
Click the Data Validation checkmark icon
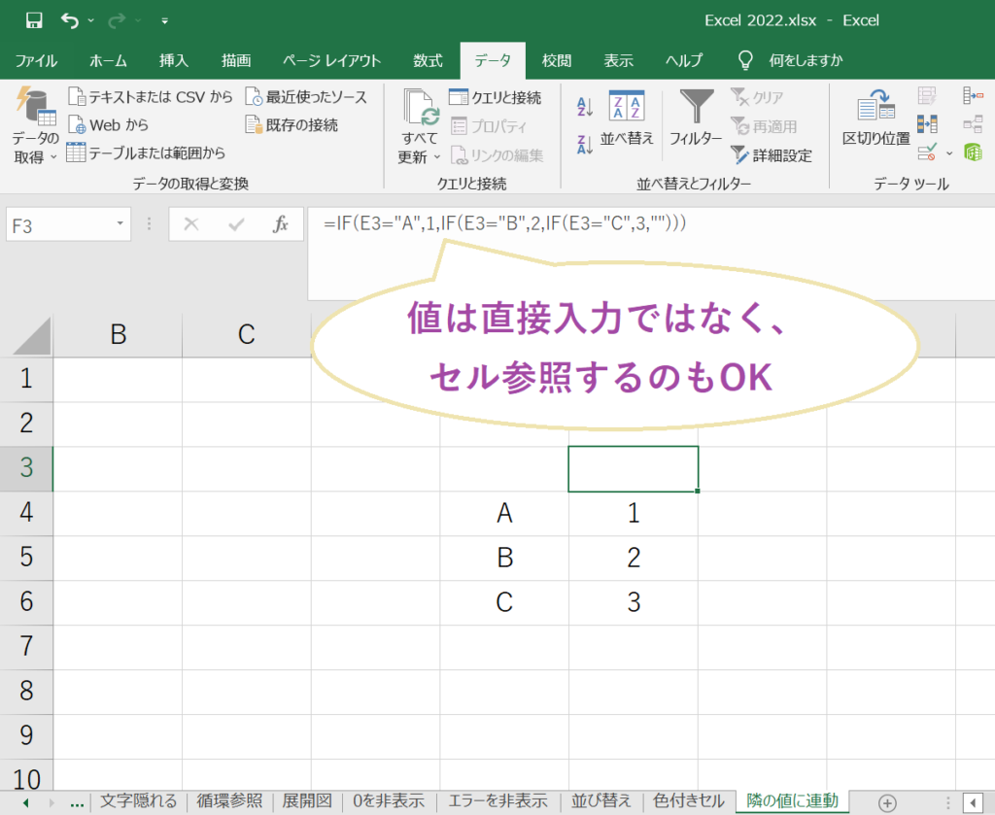(x=926, y=153)
